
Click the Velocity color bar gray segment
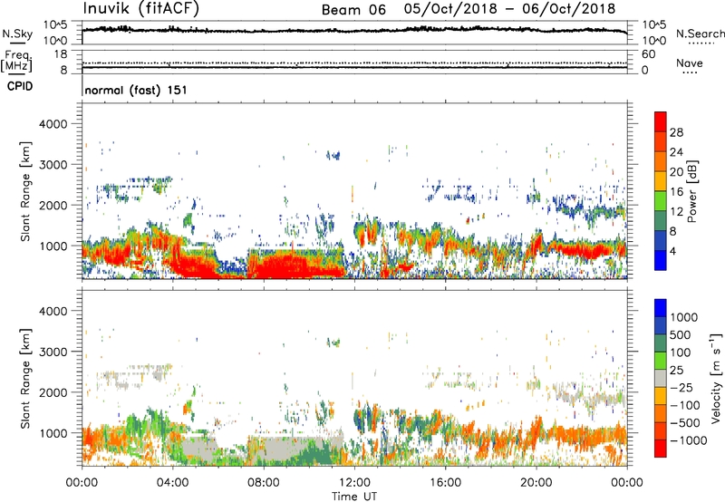pyautogui.click(x=661, y=378)
